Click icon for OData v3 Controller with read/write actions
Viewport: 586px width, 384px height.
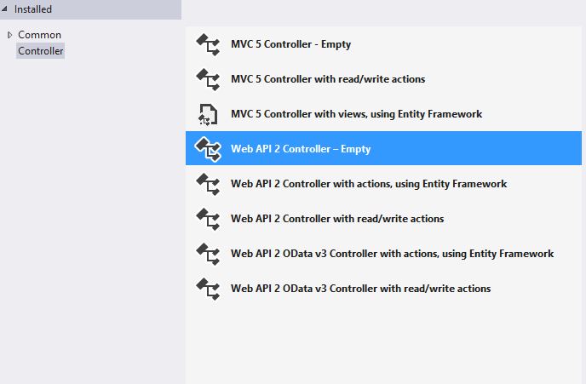pyautogui.click(x=208, y=289)
